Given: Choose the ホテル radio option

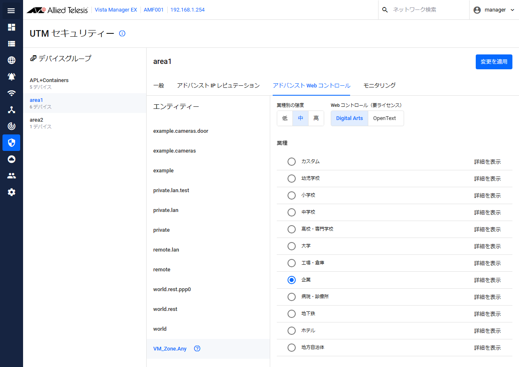Looking at the screenshot, I should click(x=292, y=331).
